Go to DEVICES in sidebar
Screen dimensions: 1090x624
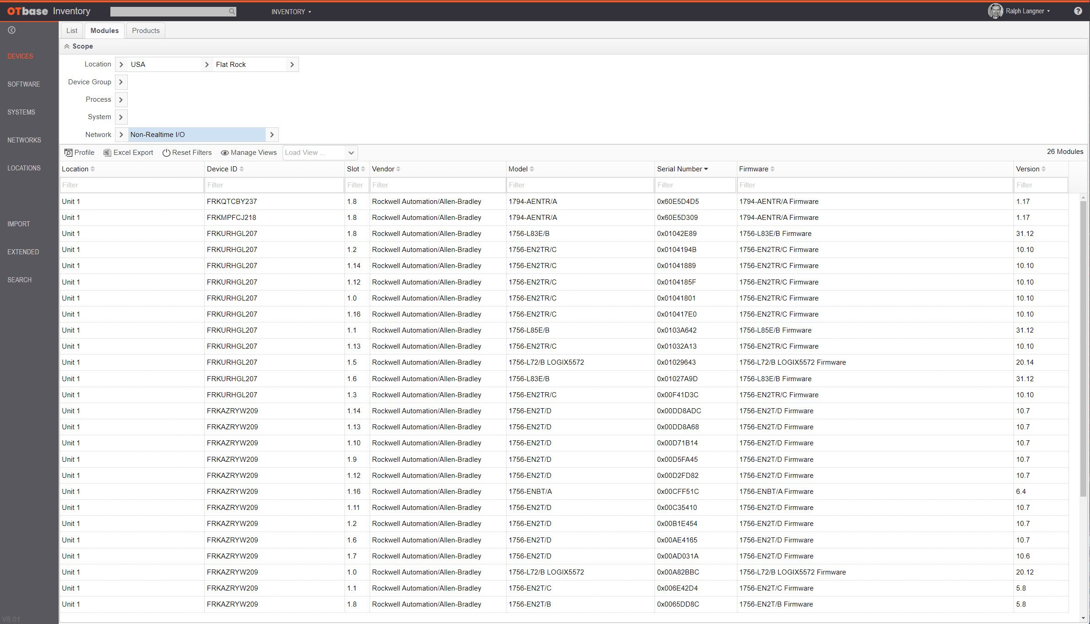20,56
